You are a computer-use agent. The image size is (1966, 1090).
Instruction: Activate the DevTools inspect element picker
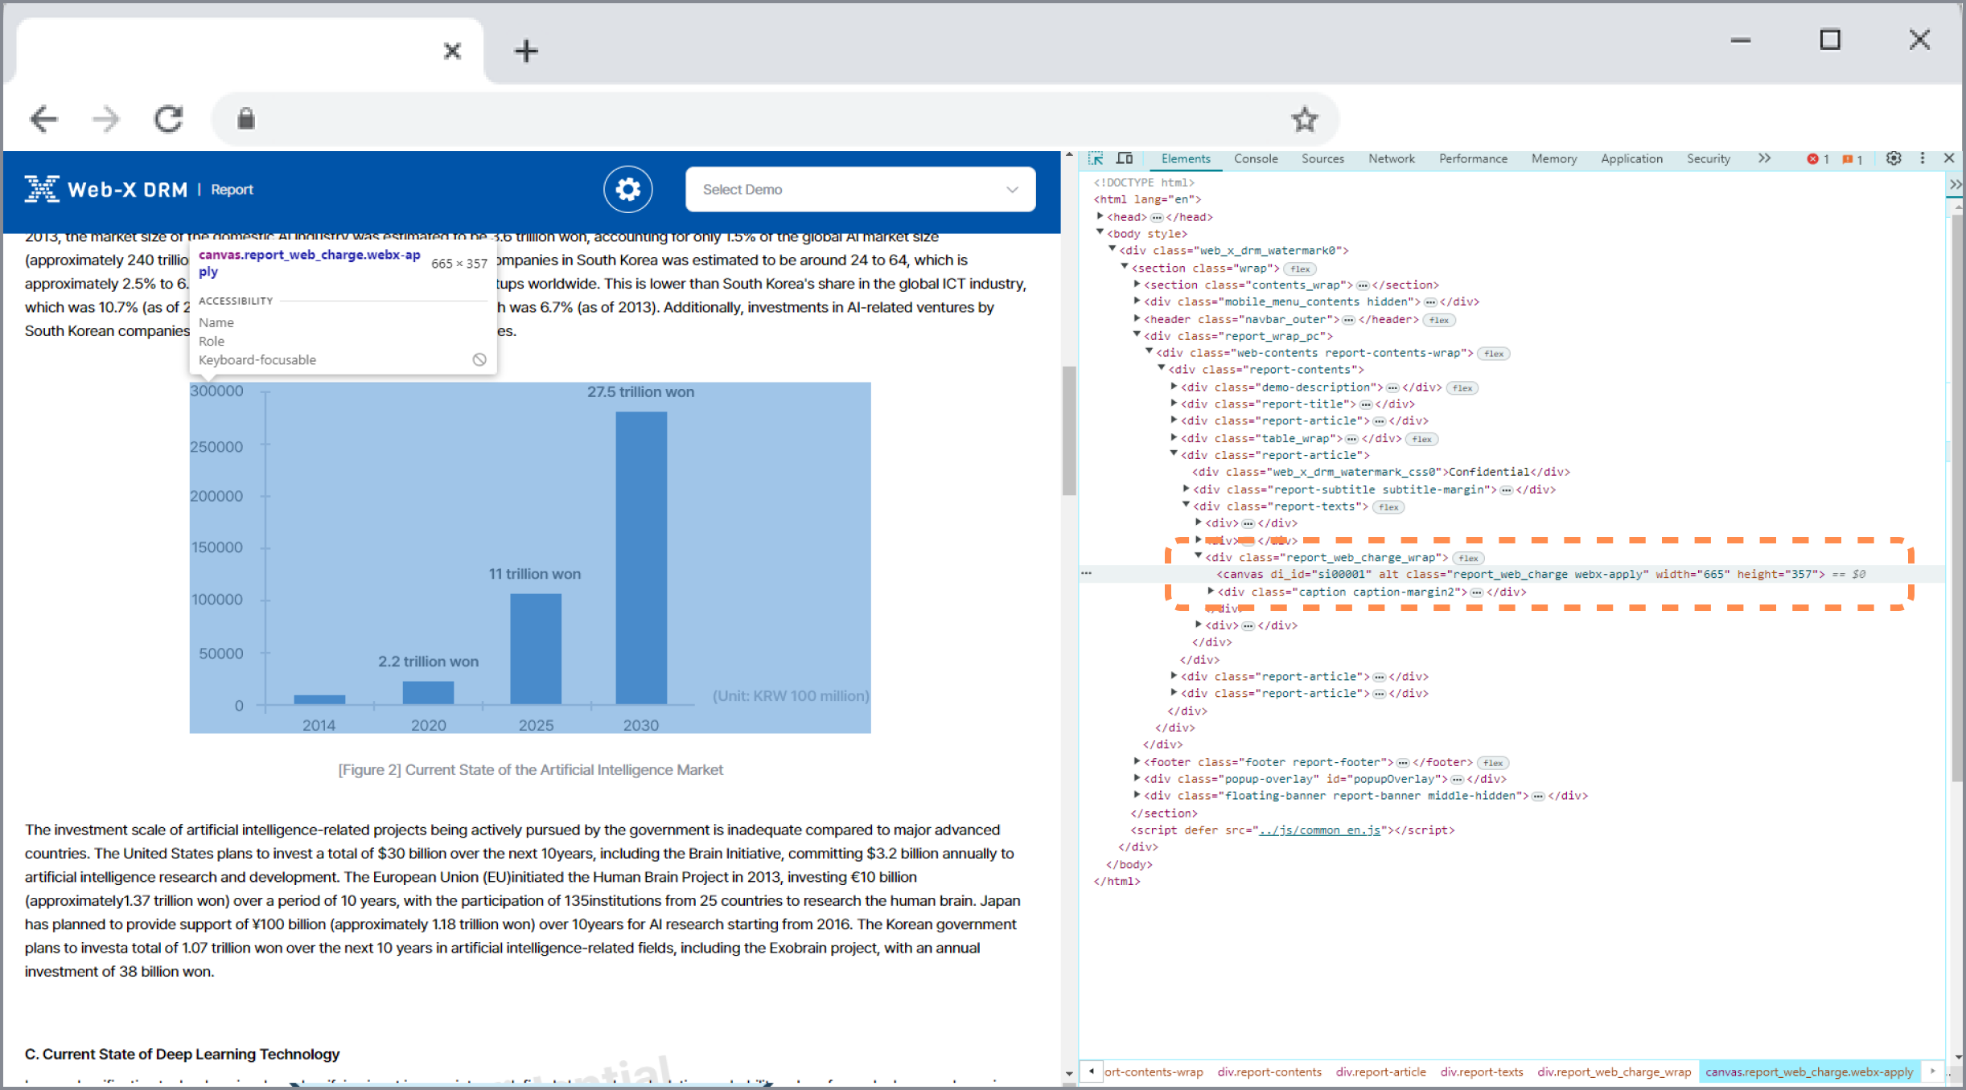pyautogui.click(x=1096, y=159)
